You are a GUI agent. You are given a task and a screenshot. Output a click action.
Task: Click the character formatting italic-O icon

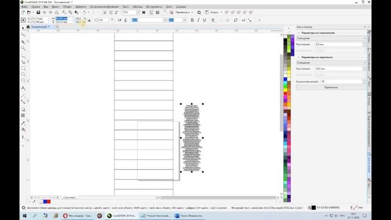coord(235,20)
